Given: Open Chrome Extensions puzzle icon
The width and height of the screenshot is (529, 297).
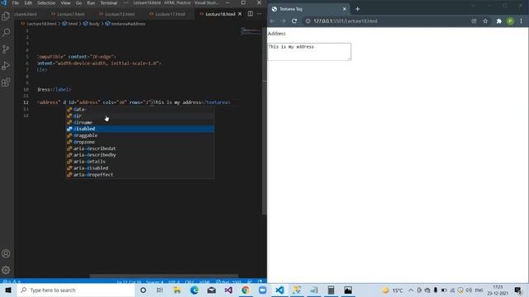Looking at the screenshot, I should (x=499, y=21).
